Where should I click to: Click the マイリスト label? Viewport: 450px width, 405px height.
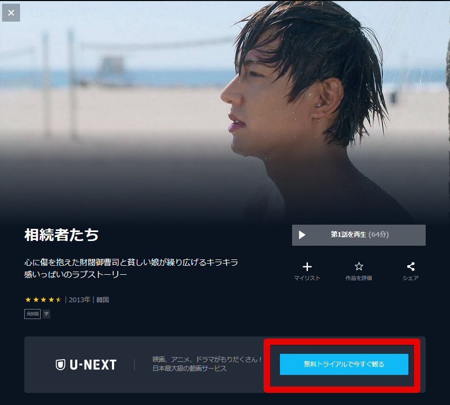coord(307,278)
